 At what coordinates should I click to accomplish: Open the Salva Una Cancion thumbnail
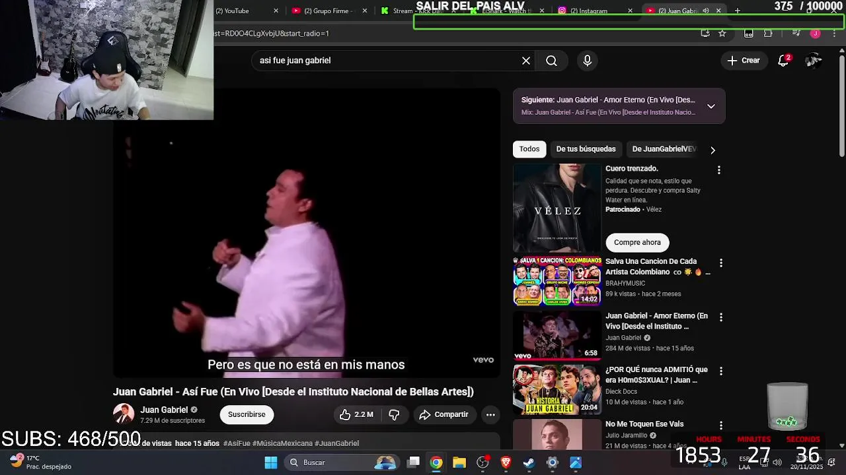(557, 281)
